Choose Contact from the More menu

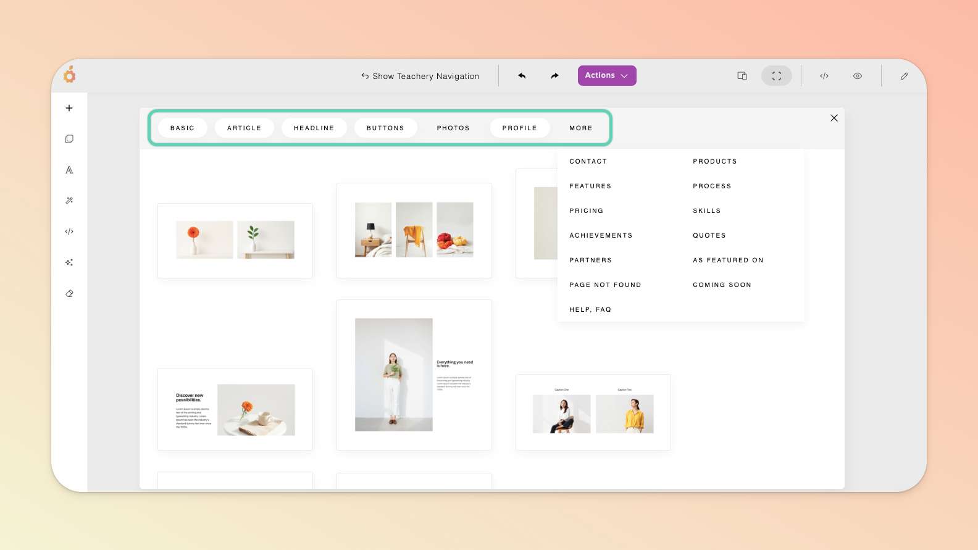coord(588,161)
